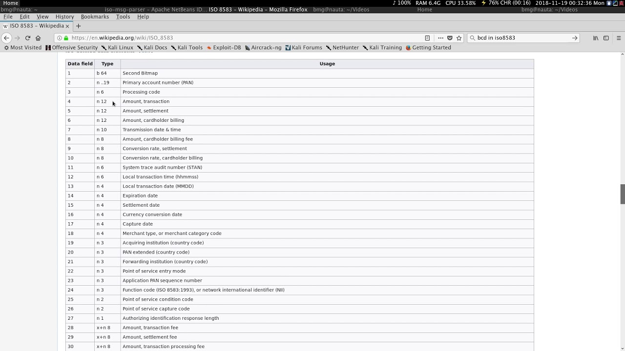Open the Tools menu
Screen dimensions: 625x351
[x=123, y=17]
